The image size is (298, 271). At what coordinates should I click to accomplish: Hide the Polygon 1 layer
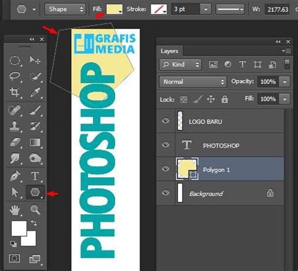pos(165,169)
